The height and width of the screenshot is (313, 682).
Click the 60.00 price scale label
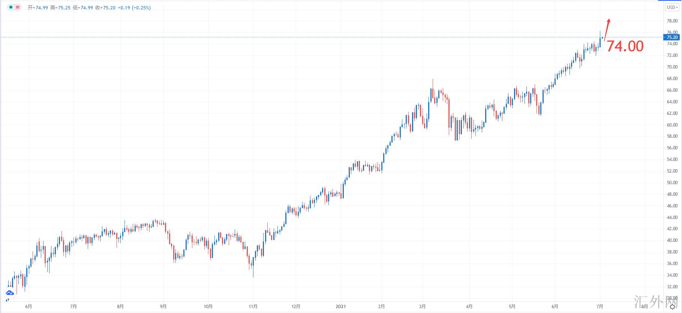coord(672,125)
